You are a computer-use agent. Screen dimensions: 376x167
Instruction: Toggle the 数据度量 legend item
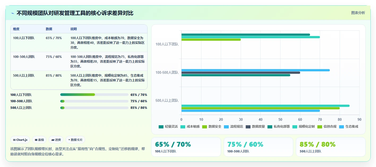255,127
